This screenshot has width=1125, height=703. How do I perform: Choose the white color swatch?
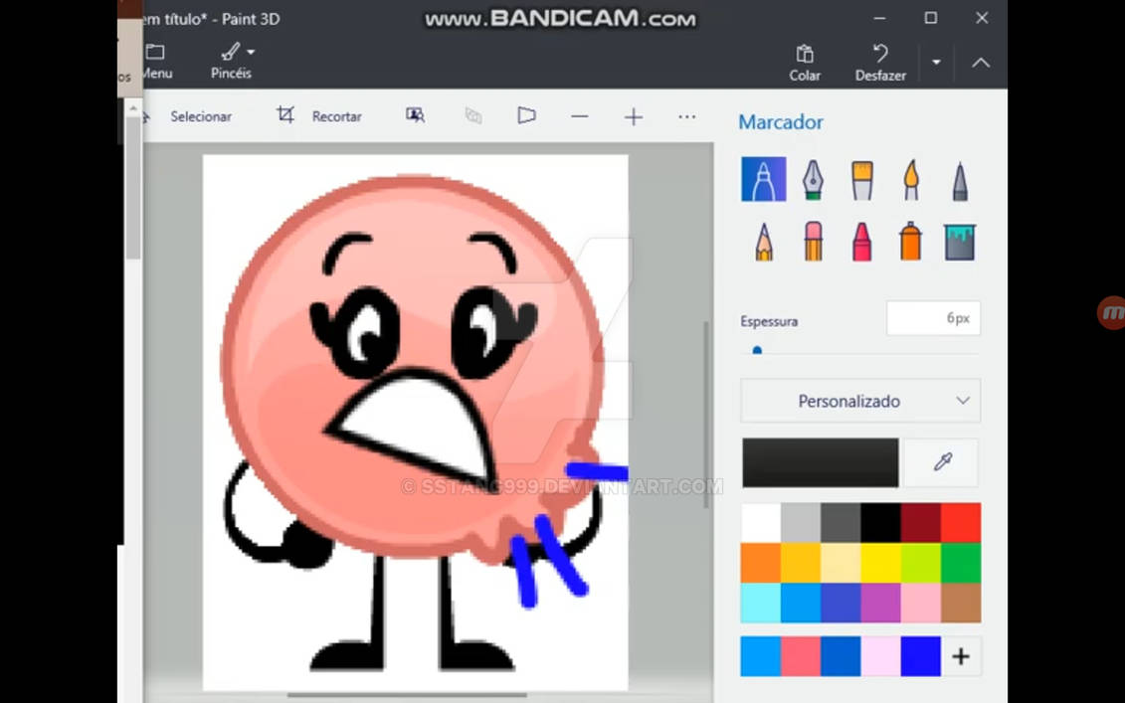click(x=761, y=522)
